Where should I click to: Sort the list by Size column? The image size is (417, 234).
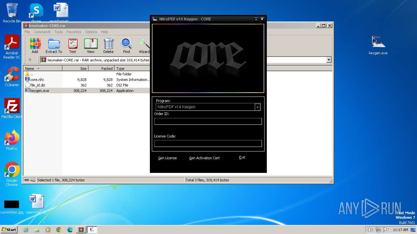tap(75, 69)
